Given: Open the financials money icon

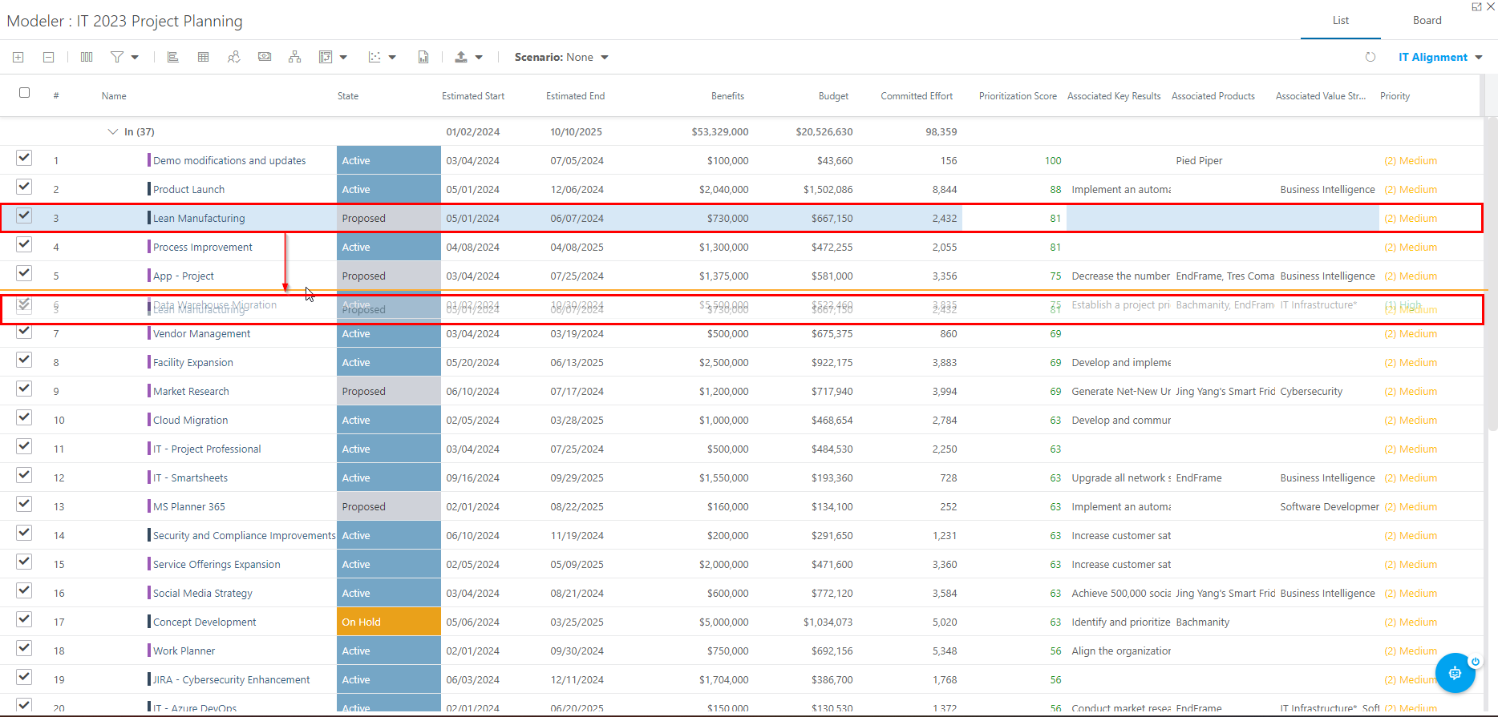Looking at the screenshot, I should coord(264,57).
